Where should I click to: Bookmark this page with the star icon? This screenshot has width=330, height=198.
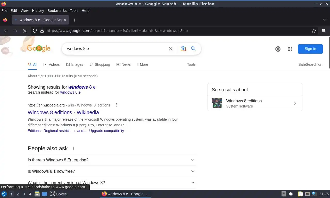pyautogui.click(x=314, y=31)
